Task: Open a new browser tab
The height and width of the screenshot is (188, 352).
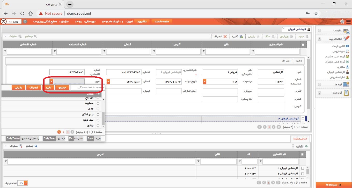Action: tap(70, 4)
